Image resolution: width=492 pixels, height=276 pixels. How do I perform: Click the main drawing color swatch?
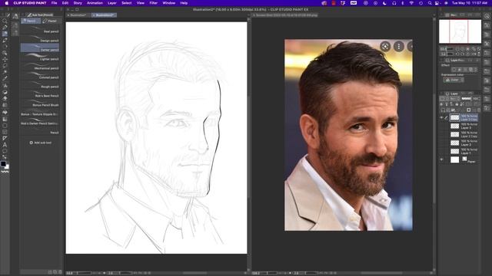click(x=3, y=163)
